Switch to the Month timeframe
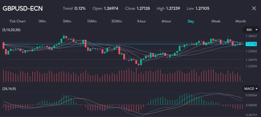Image resolution: width=261 pixels, height=117 pixels. (x=241, y=21)
